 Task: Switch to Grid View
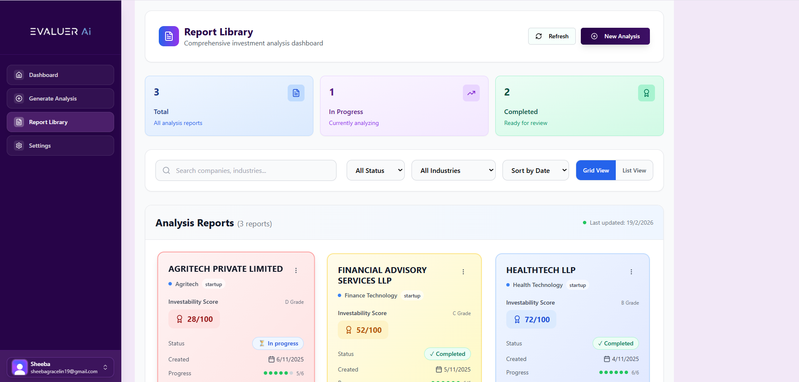(x=596, y=170)
